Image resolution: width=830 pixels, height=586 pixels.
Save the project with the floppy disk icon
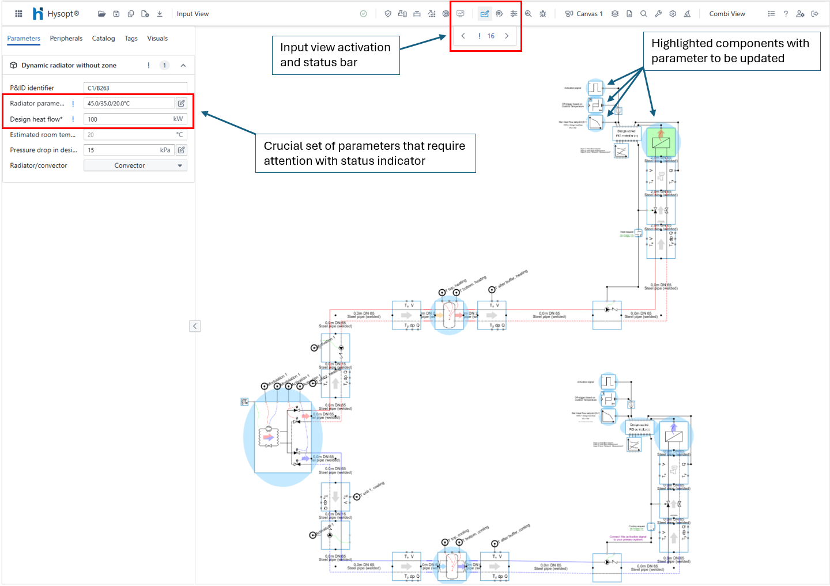click(116, 14)
